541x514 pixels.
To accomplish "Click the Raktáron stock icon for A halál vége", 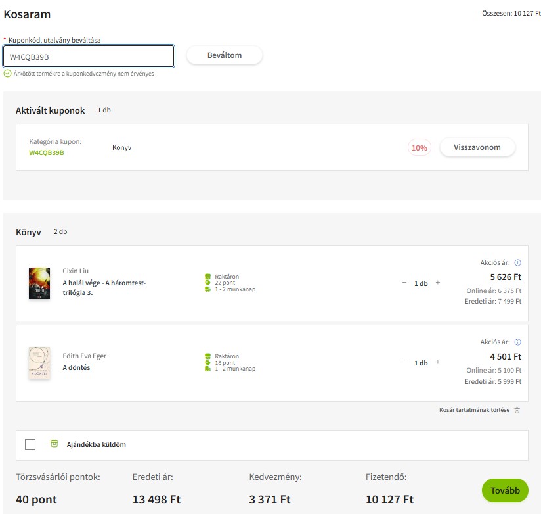I will pyautogui.click(x=207, y=276).
